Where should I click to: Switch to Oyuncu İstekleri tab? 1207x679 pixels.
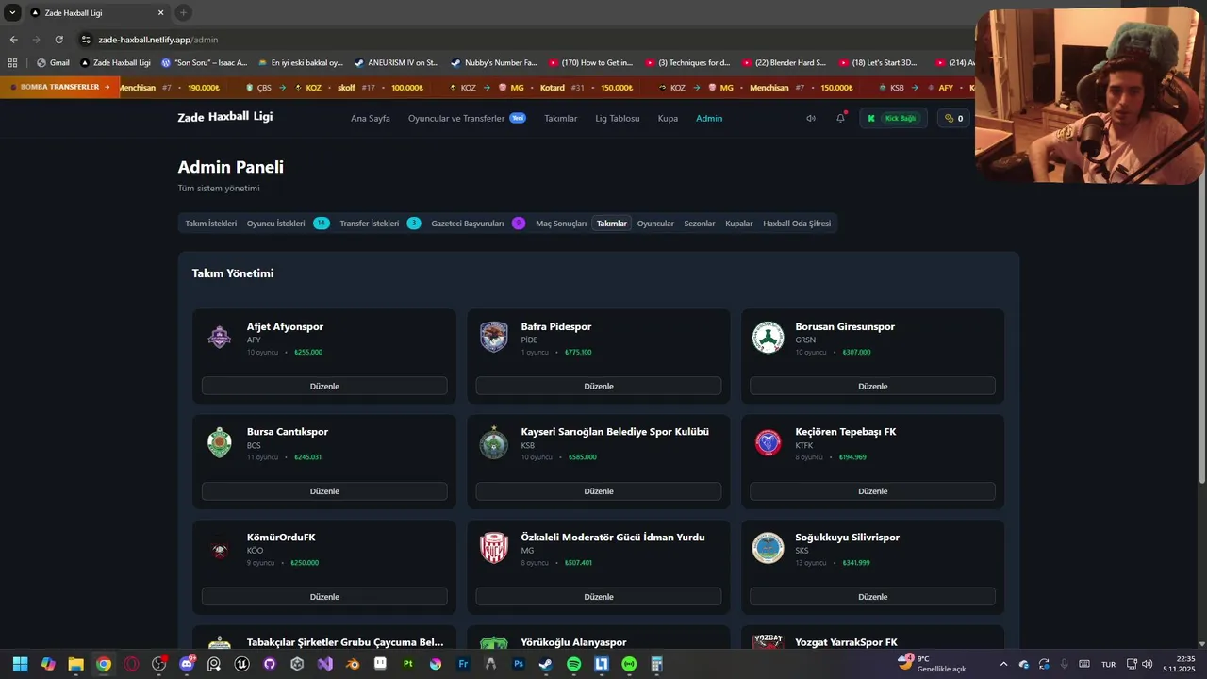click(x=288, y=224)
